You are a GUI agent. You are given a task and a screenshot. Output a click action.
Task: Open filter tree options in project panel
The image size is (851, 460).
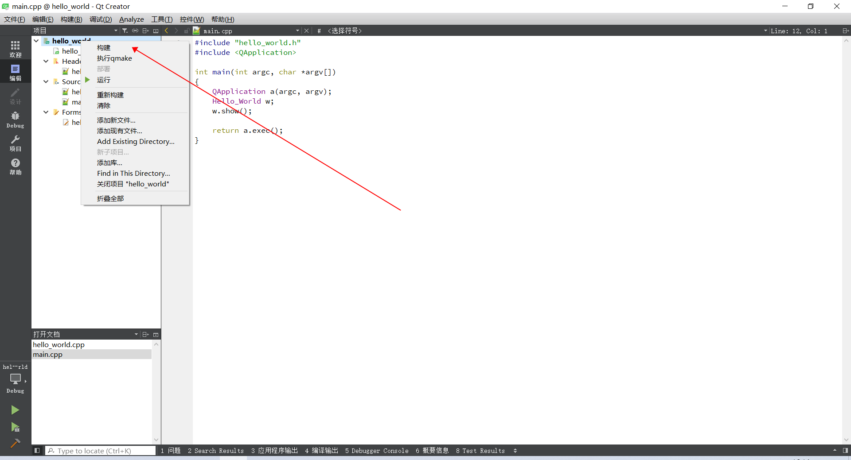125,31
